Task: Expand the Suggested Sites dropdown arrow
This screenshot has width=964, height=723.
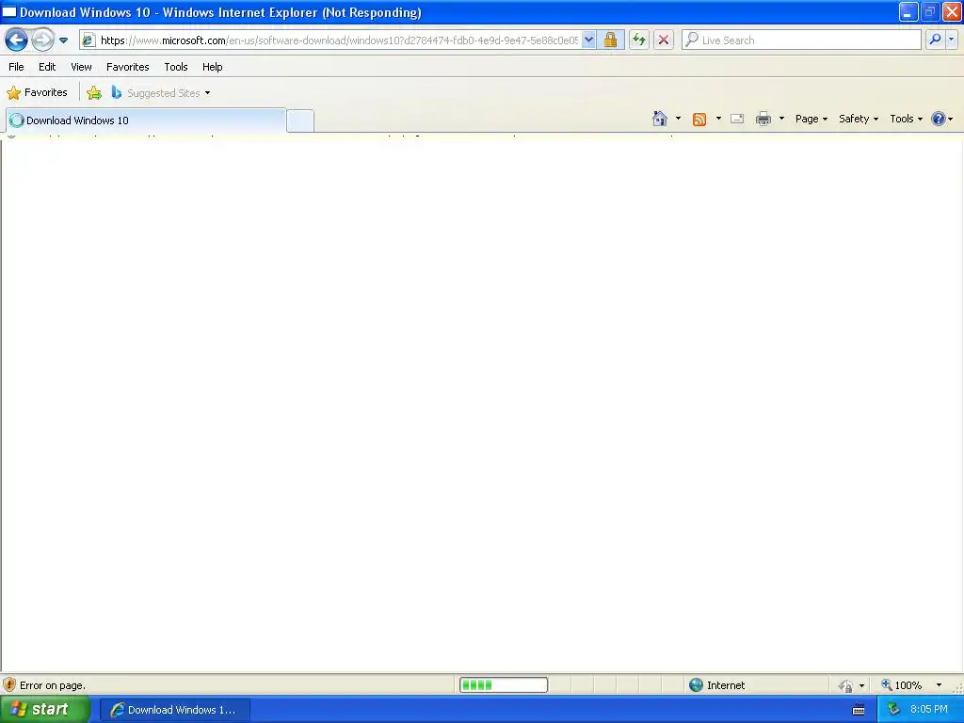Action: [x=208, y=93]
